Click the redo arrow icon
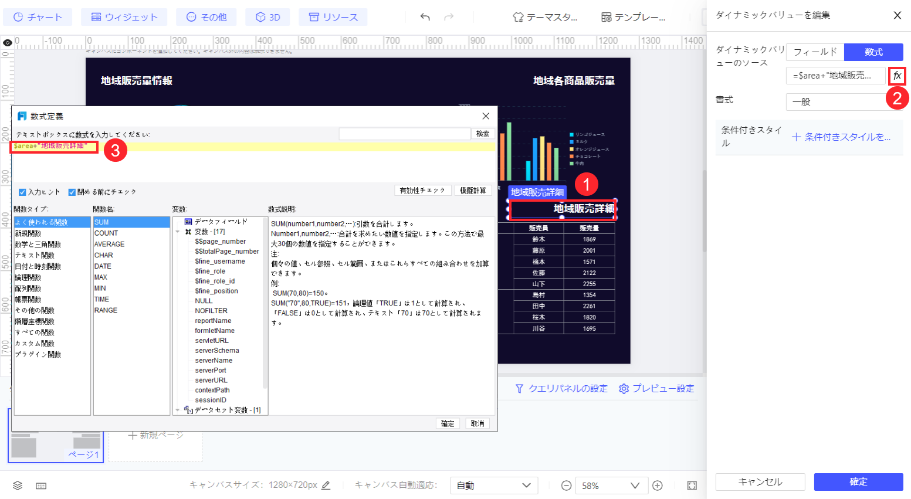911x499 pixels. coord(449,17)
